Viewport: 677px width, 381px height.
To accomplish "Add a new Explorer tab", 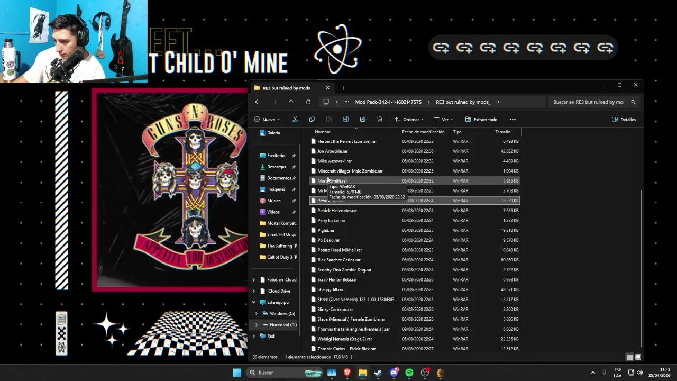I will click(343, 88).
